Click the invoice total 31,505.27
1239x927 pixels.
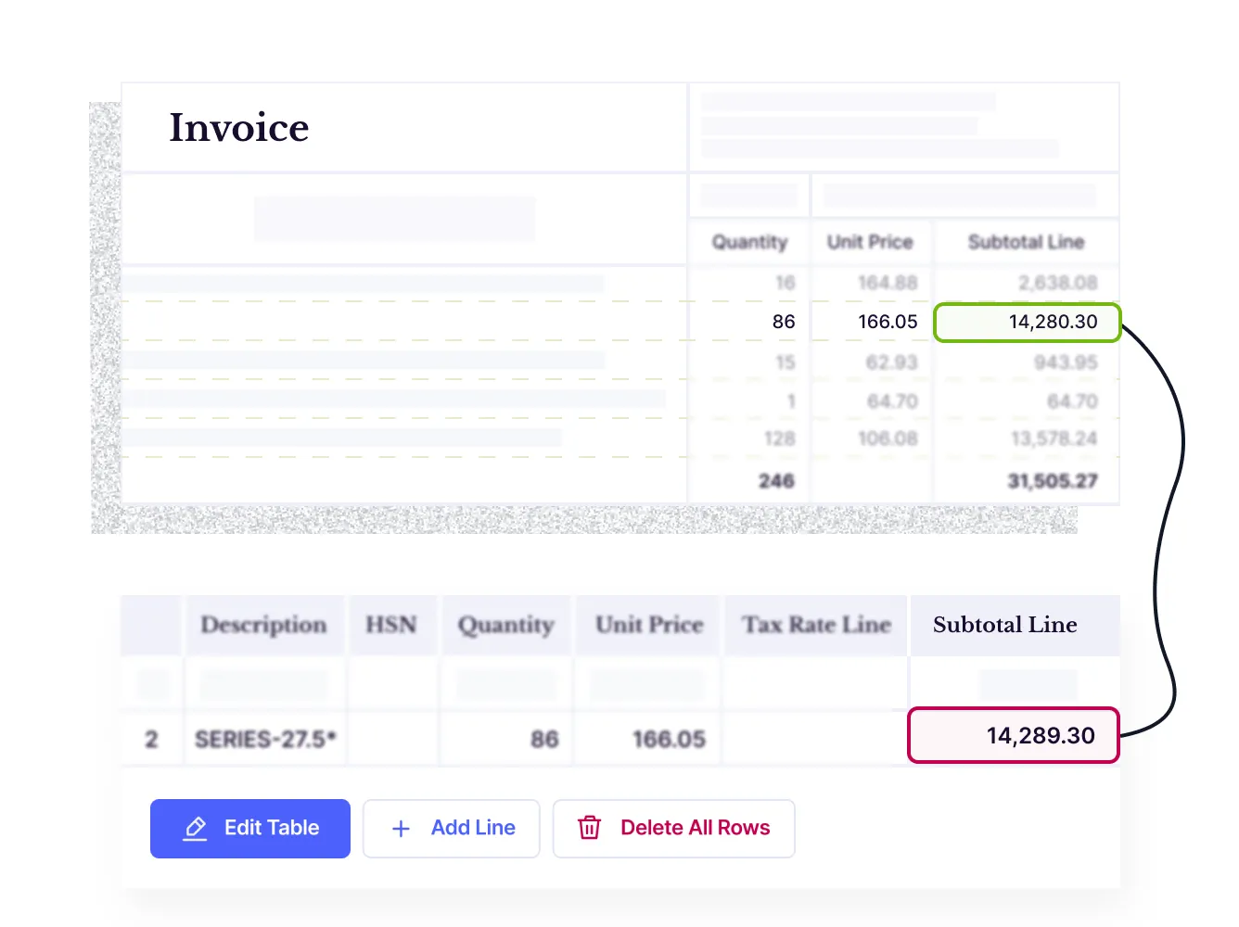1052,481
